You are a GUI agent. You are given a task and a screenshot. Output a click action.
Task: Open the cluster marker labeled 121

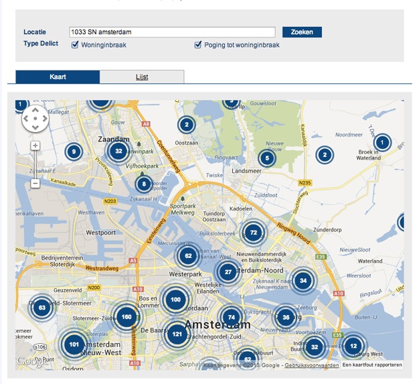click(177, 334)
